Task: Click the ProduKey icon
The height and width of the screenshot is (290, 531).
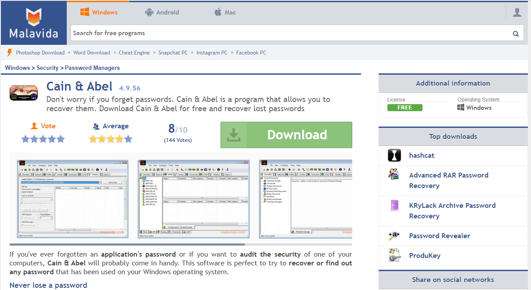Action: pos(394,255)
